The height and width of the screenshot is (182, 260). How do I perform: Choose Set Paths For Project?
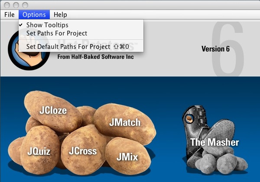tap(81, 33)
